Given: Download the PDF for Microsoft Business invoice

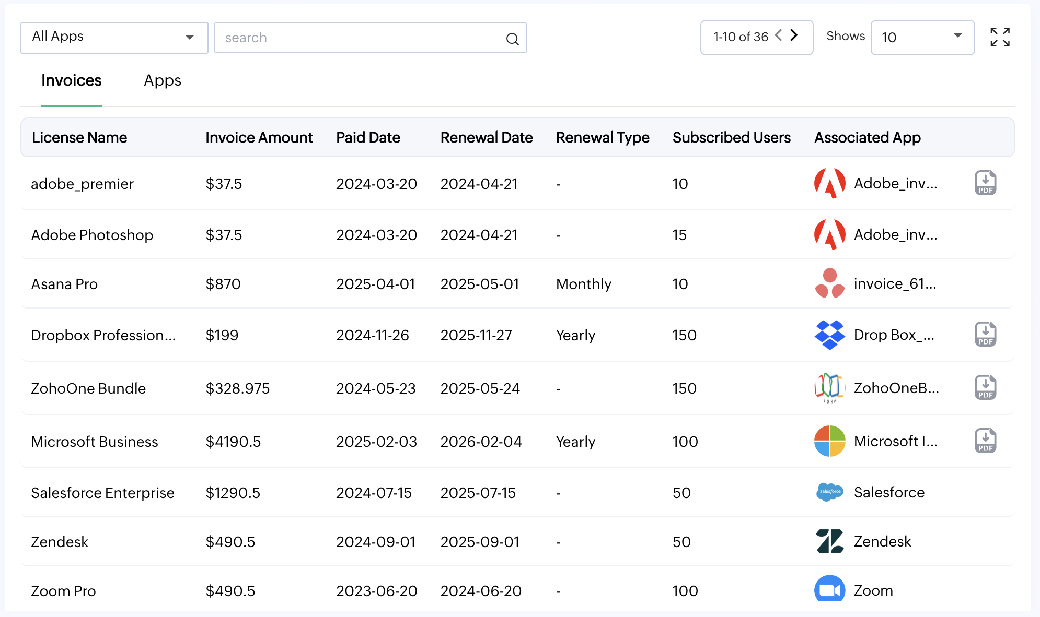Looking at the screenshot, I should (x=985, y=440).
